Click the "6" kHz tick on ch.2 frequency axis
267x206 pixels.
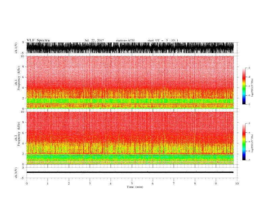click(23, 133)
